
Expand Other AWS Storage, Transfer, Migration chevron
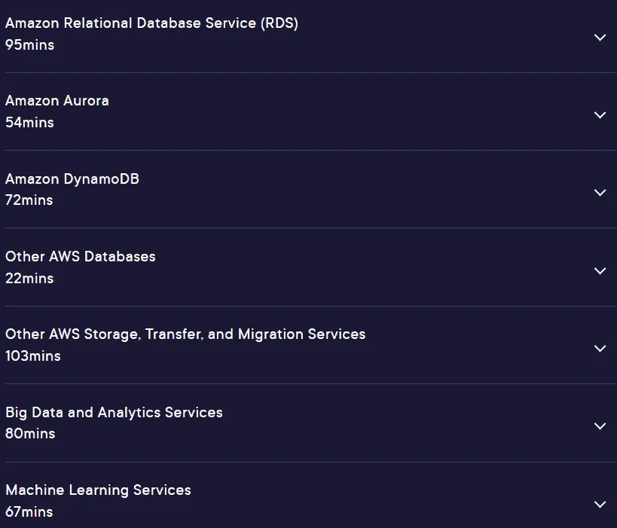tap(600, 348)
